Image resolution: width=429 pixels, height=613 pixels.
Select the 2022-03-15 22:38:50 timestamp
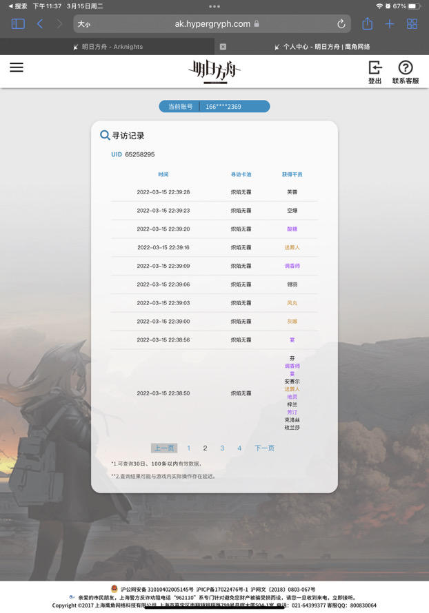click(x=163, y=393)
